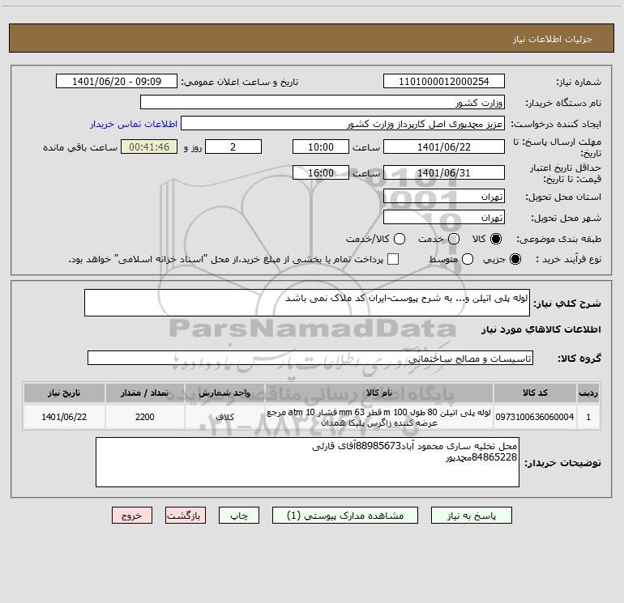Screen dimensions: 624x603
Task: Select the کالا/خدمت radio button
Action: click(x=400, y=239)
